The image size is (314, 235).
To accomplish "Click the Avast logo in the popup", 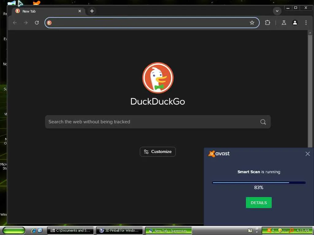I will click(x=219, y=154).
